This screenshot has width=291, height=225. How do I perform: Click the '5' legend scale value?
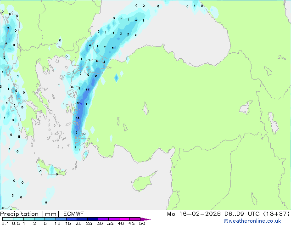pos(45,223)
